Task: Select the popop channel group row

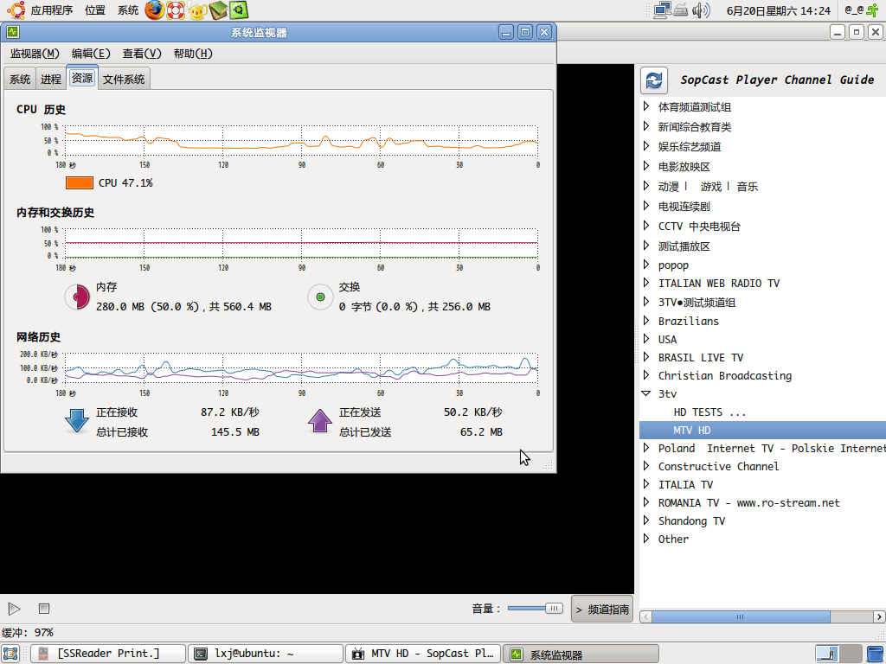Action: [762, 265]
